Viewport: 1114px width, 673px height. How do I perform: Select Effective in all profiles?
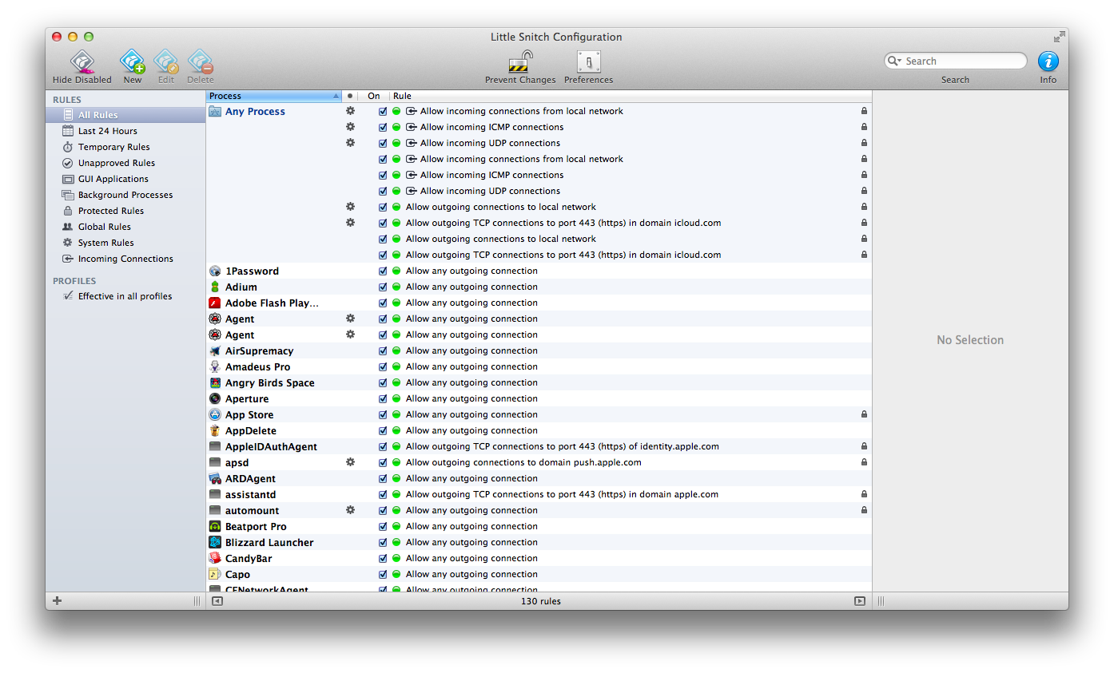pyautogui.click(x=125, y=296)
